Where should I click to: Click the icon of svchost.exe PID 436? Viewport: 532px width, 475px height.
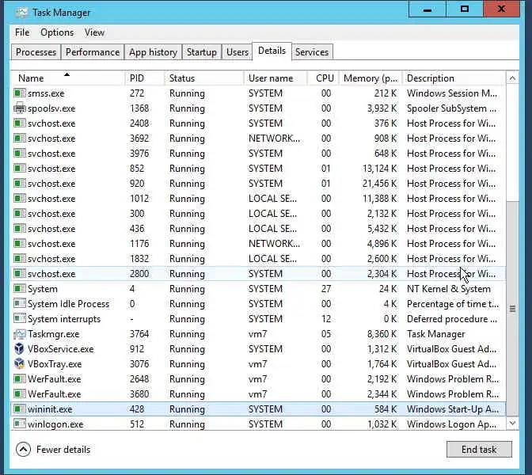point(20,228)
